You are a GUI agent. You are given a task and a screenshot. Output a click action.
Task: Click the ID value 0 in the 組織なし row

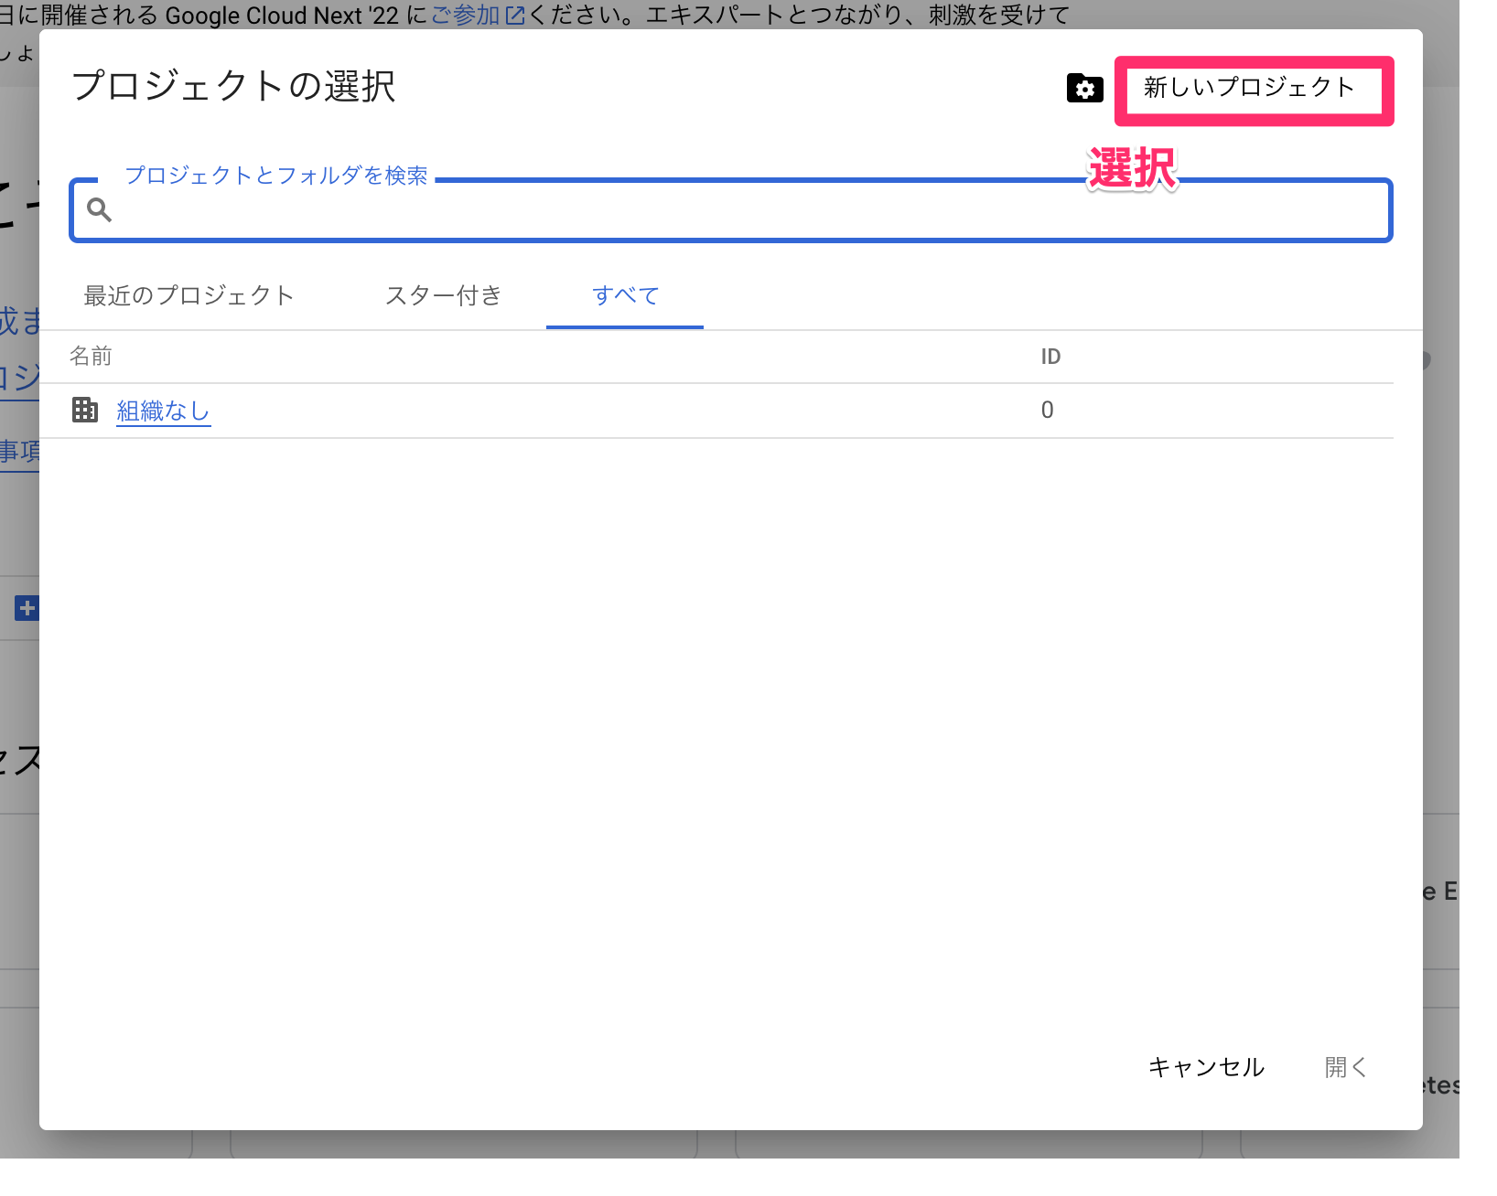click(1047, 411)
